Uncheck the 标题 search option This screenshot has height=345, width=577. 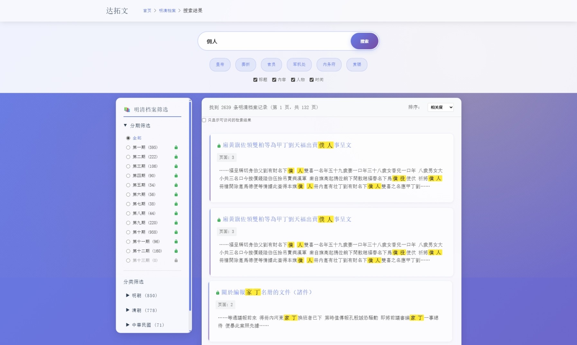255,79
